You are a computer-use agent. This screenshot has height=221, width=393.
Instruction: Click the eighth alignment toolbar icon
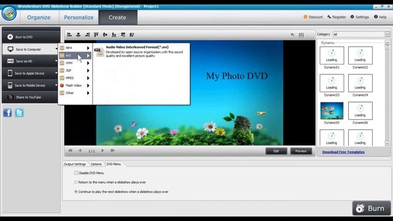tap(132, 35)
